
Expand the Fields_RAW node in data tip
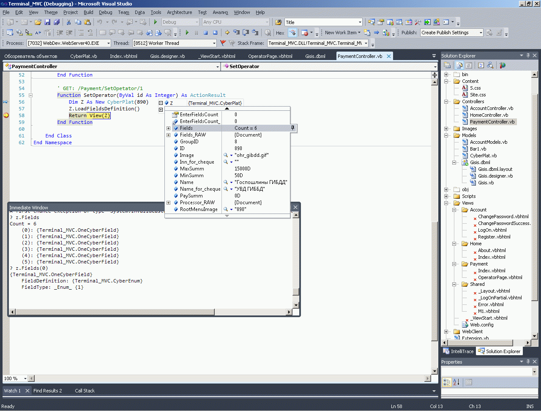click(x=168, y=135)
